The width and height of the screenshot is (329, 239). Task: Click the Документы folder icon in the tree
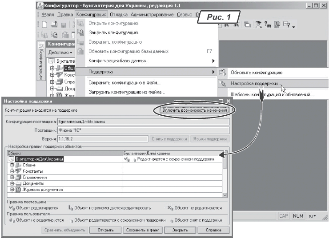click(x=19, y=184)
